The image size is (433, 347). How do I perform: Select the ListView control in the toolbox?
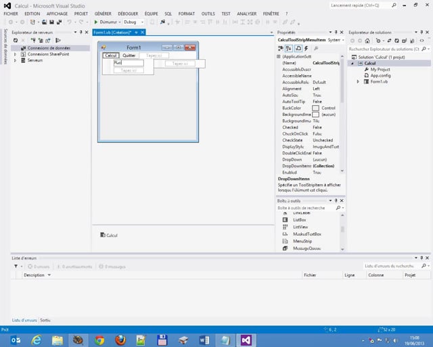[300, 227]
